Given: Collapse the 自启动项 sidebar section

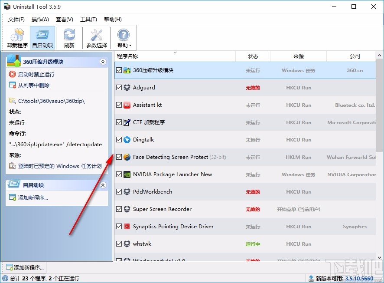Looking at the screenshot, I should 103,185.
